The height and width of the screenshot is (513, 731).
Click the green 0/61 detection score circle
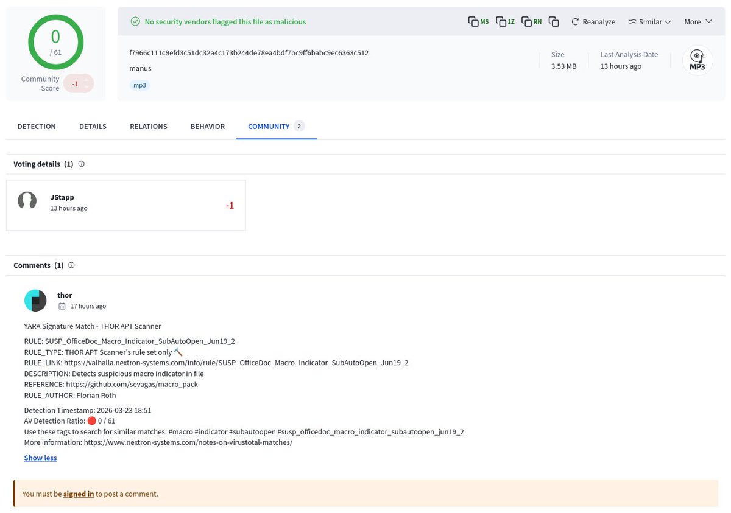click(55, 41)
